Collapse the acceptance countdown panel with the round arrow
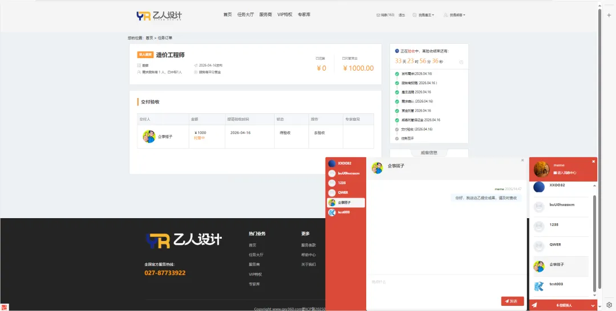The height and width of the screenshot is (311, 616). click(x=461, y=62)
